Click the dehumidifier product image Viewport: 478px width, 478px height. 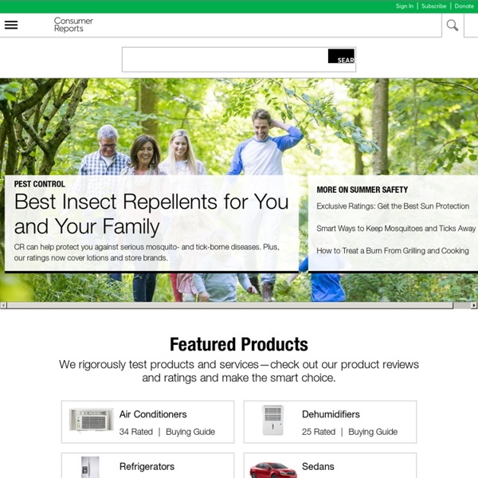[x=272, y=420]
